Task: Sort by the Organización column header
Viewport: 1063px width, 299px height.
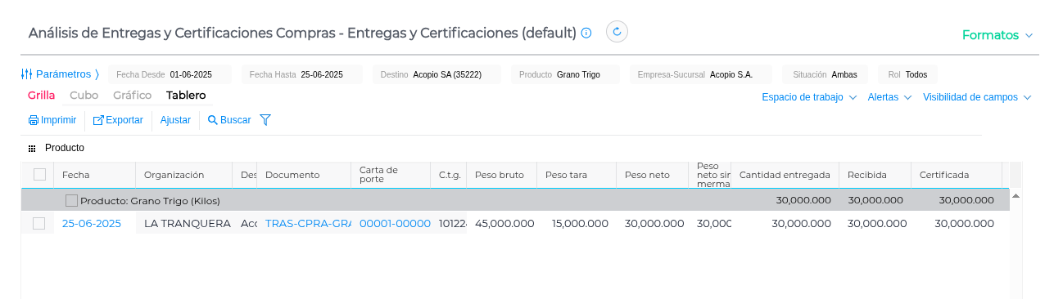Action: [x=184, y=175]
